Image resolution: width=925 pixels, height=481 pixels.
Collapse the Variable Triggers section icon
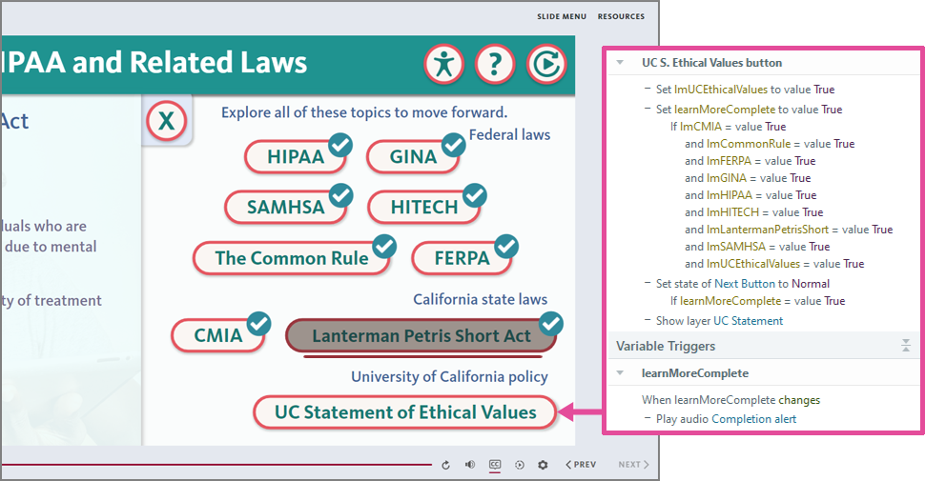click(906, 346)
